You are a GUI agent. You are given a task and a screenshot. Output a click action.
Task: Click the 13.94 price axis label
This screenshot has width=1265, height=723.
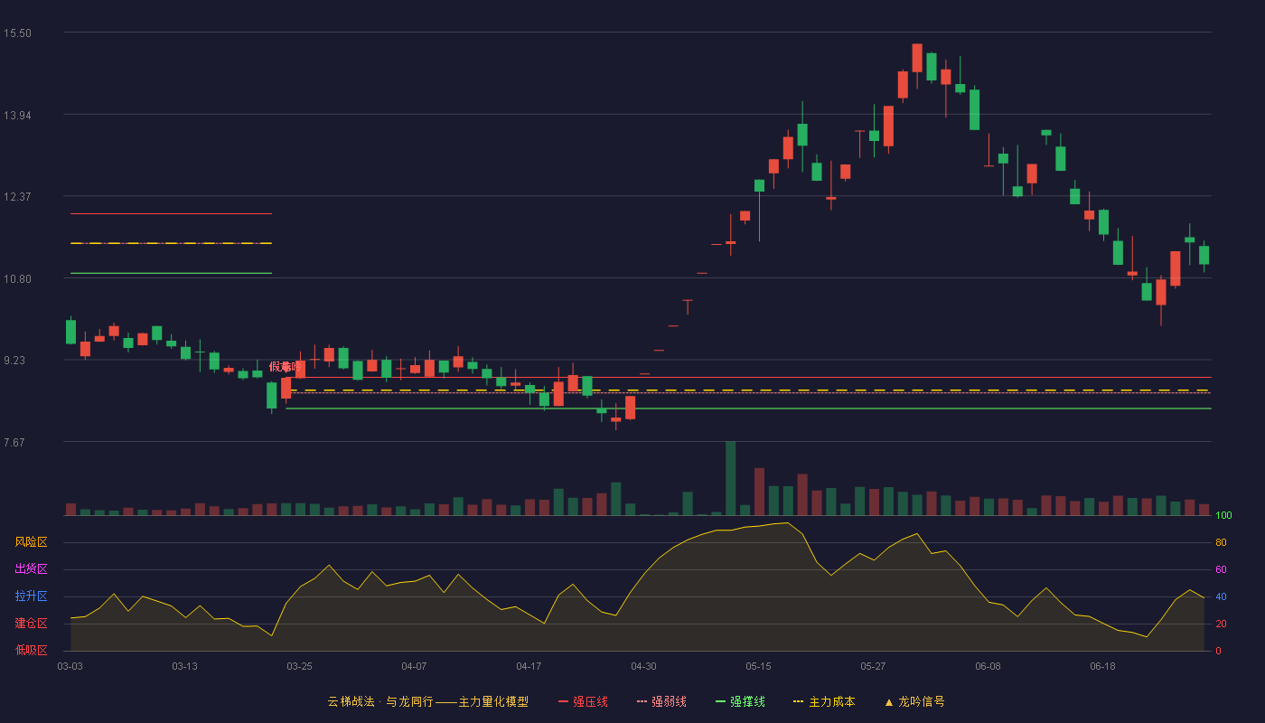coord(17,115)
